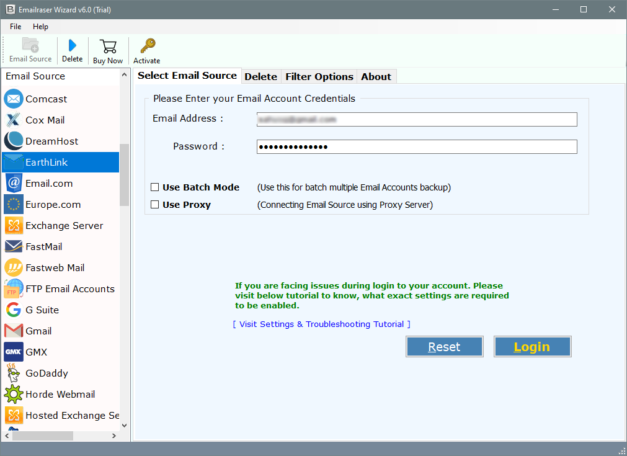Maximize the Emailraser Wizard window
This screenshot has width=627, height=456.
pyautogui.click(x=584, y=9)
